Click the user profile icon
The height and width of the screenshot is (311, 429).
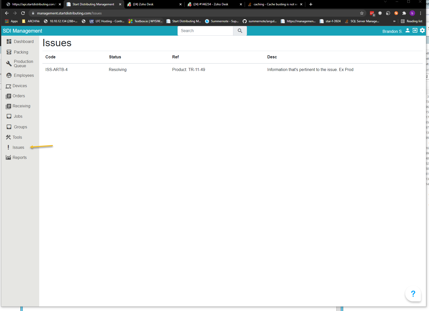(408, 31)
